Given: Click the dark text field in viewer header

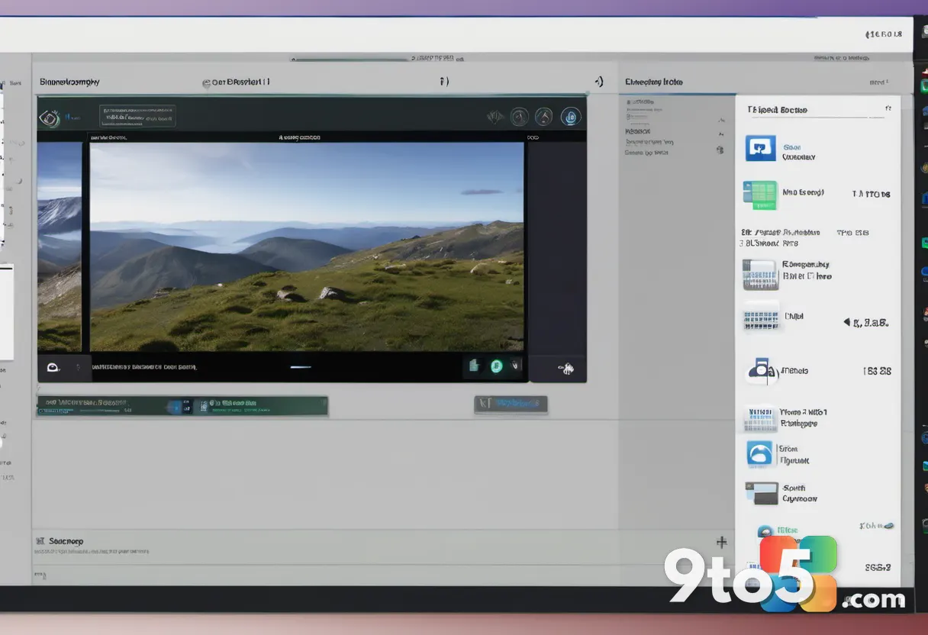Looking at the screenshot, I should 137,115.
